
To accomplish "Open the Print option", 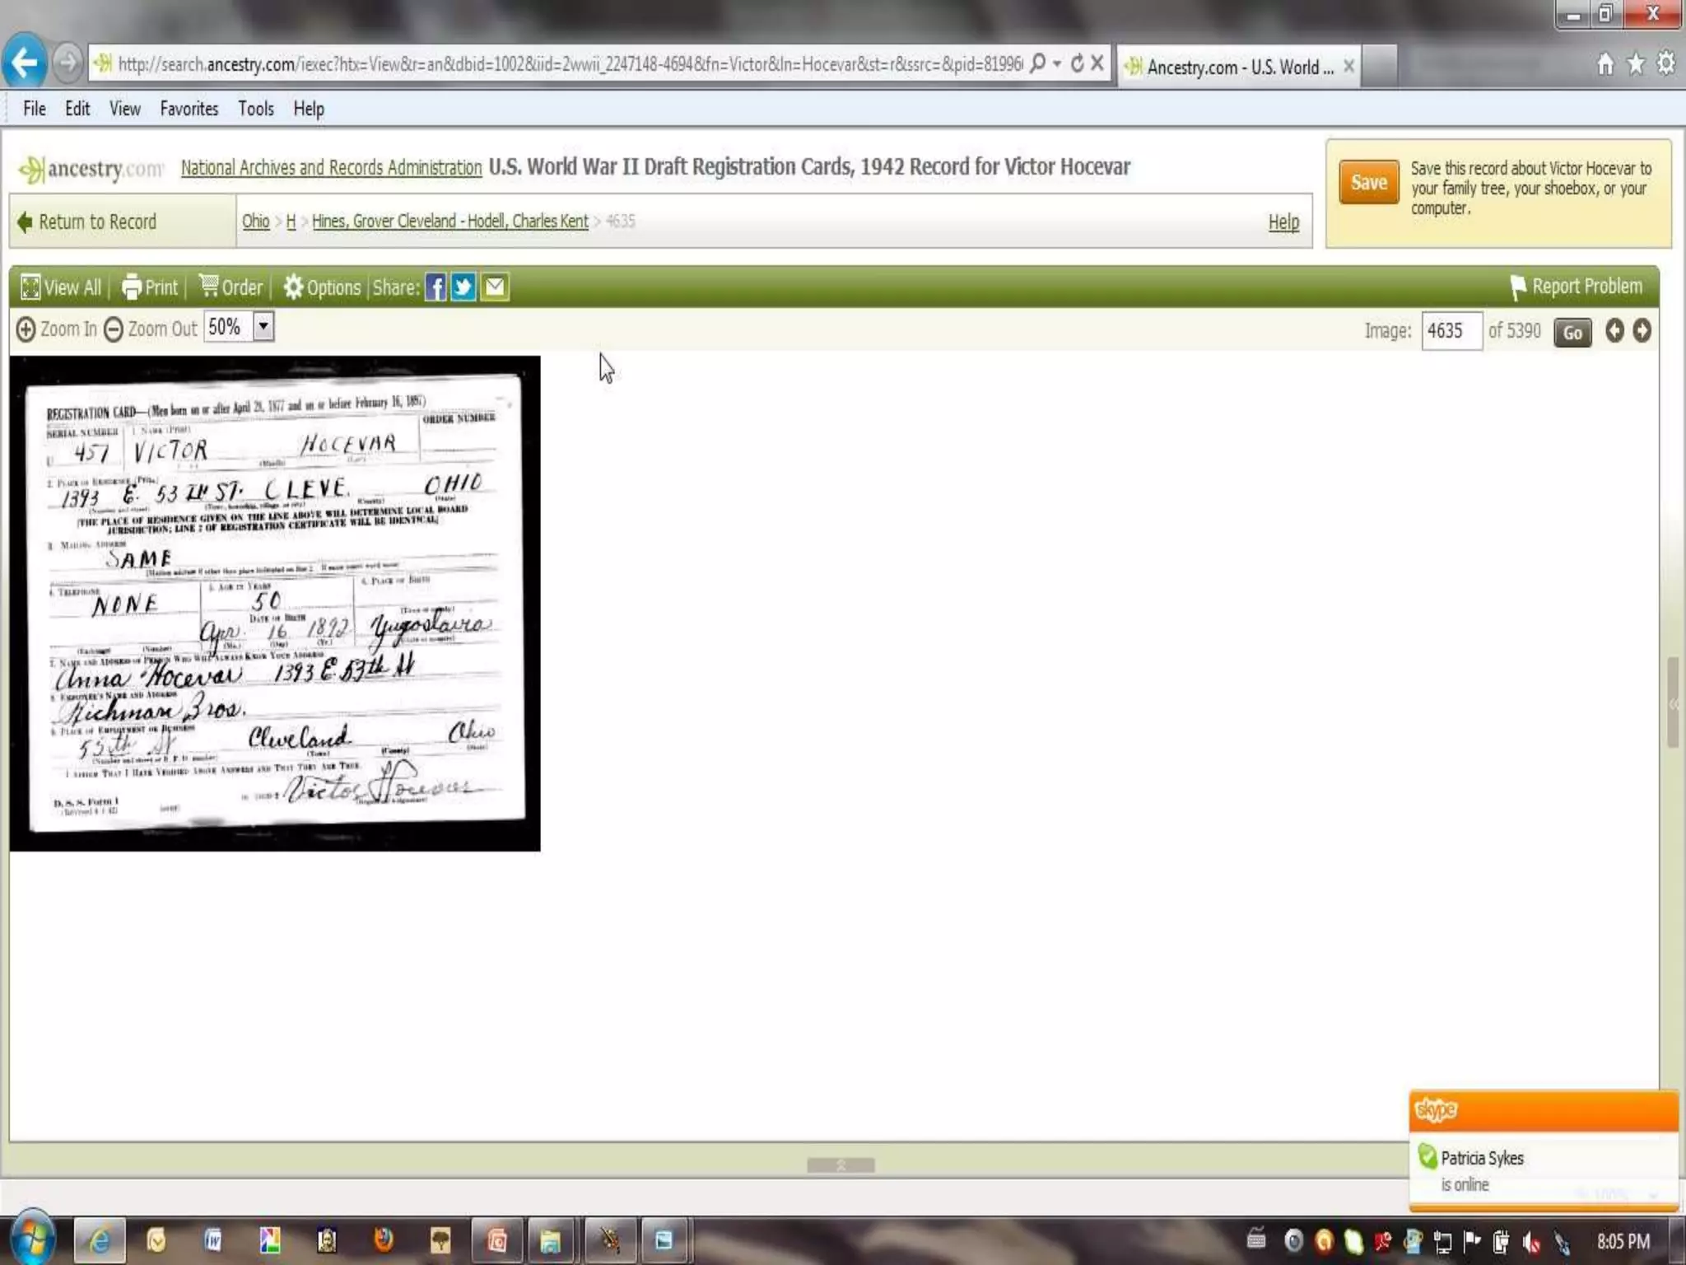I will [151, 287].
